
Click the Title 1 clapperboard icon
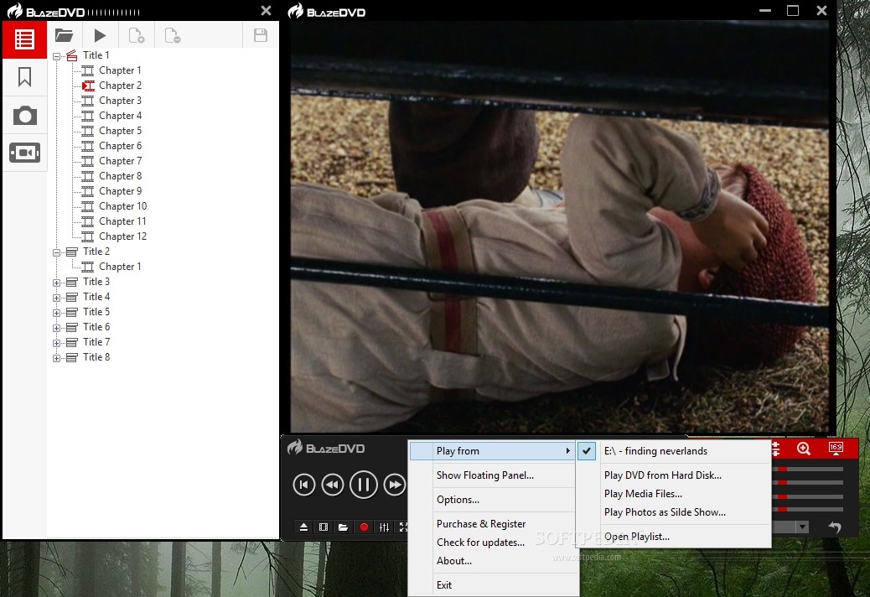pyautogui.click(x=71, y=55)
